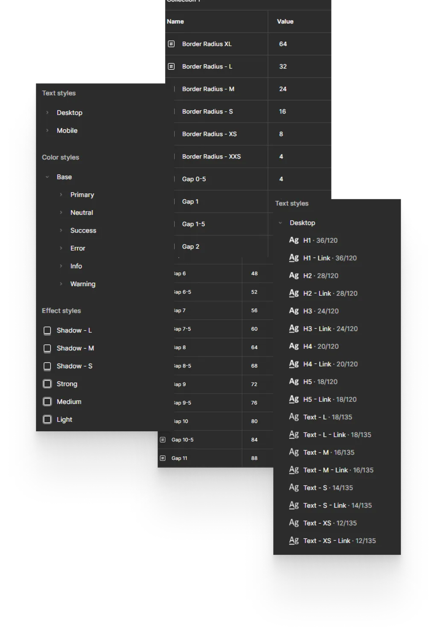Viewport: 437px width, 636px height.
Task: Click the Shadow - L effect style icon
Action: 47,330
